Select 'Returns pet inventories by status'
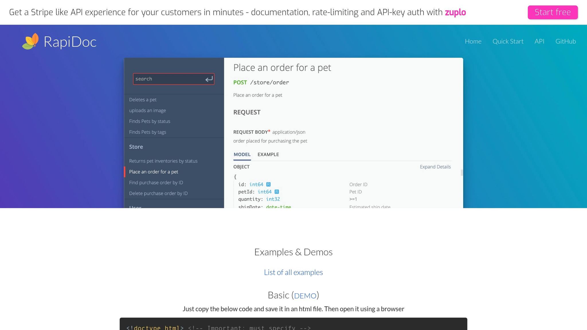The height and width of the screenshot is (330, 587). [163, 161]
